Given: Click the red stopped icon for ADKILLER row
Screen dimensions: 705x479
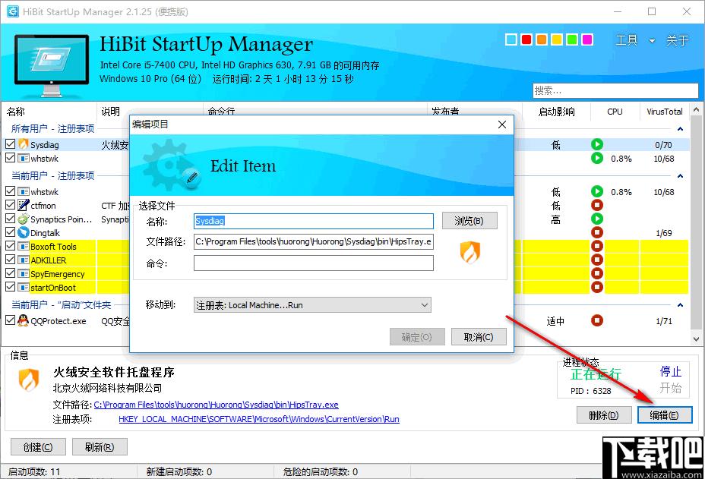Looking at the screenshot, I should 596,260.
